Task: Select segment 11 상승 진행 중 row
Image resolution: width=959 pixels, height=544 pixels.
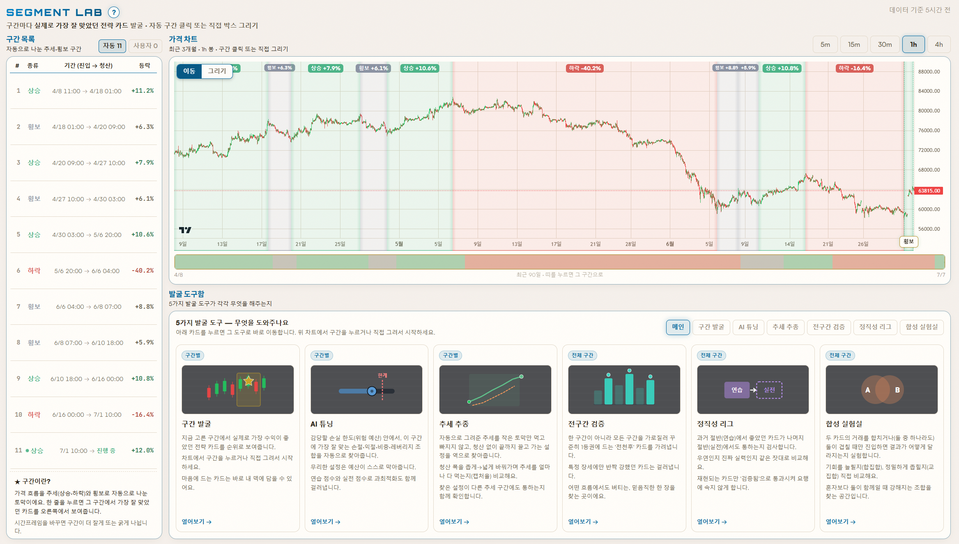Action: (x=84, y=451)
